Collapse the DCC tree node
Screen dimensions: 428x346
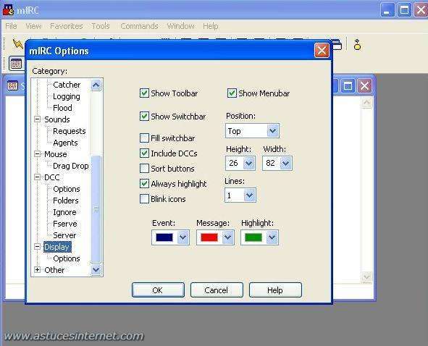click(38, 177)
